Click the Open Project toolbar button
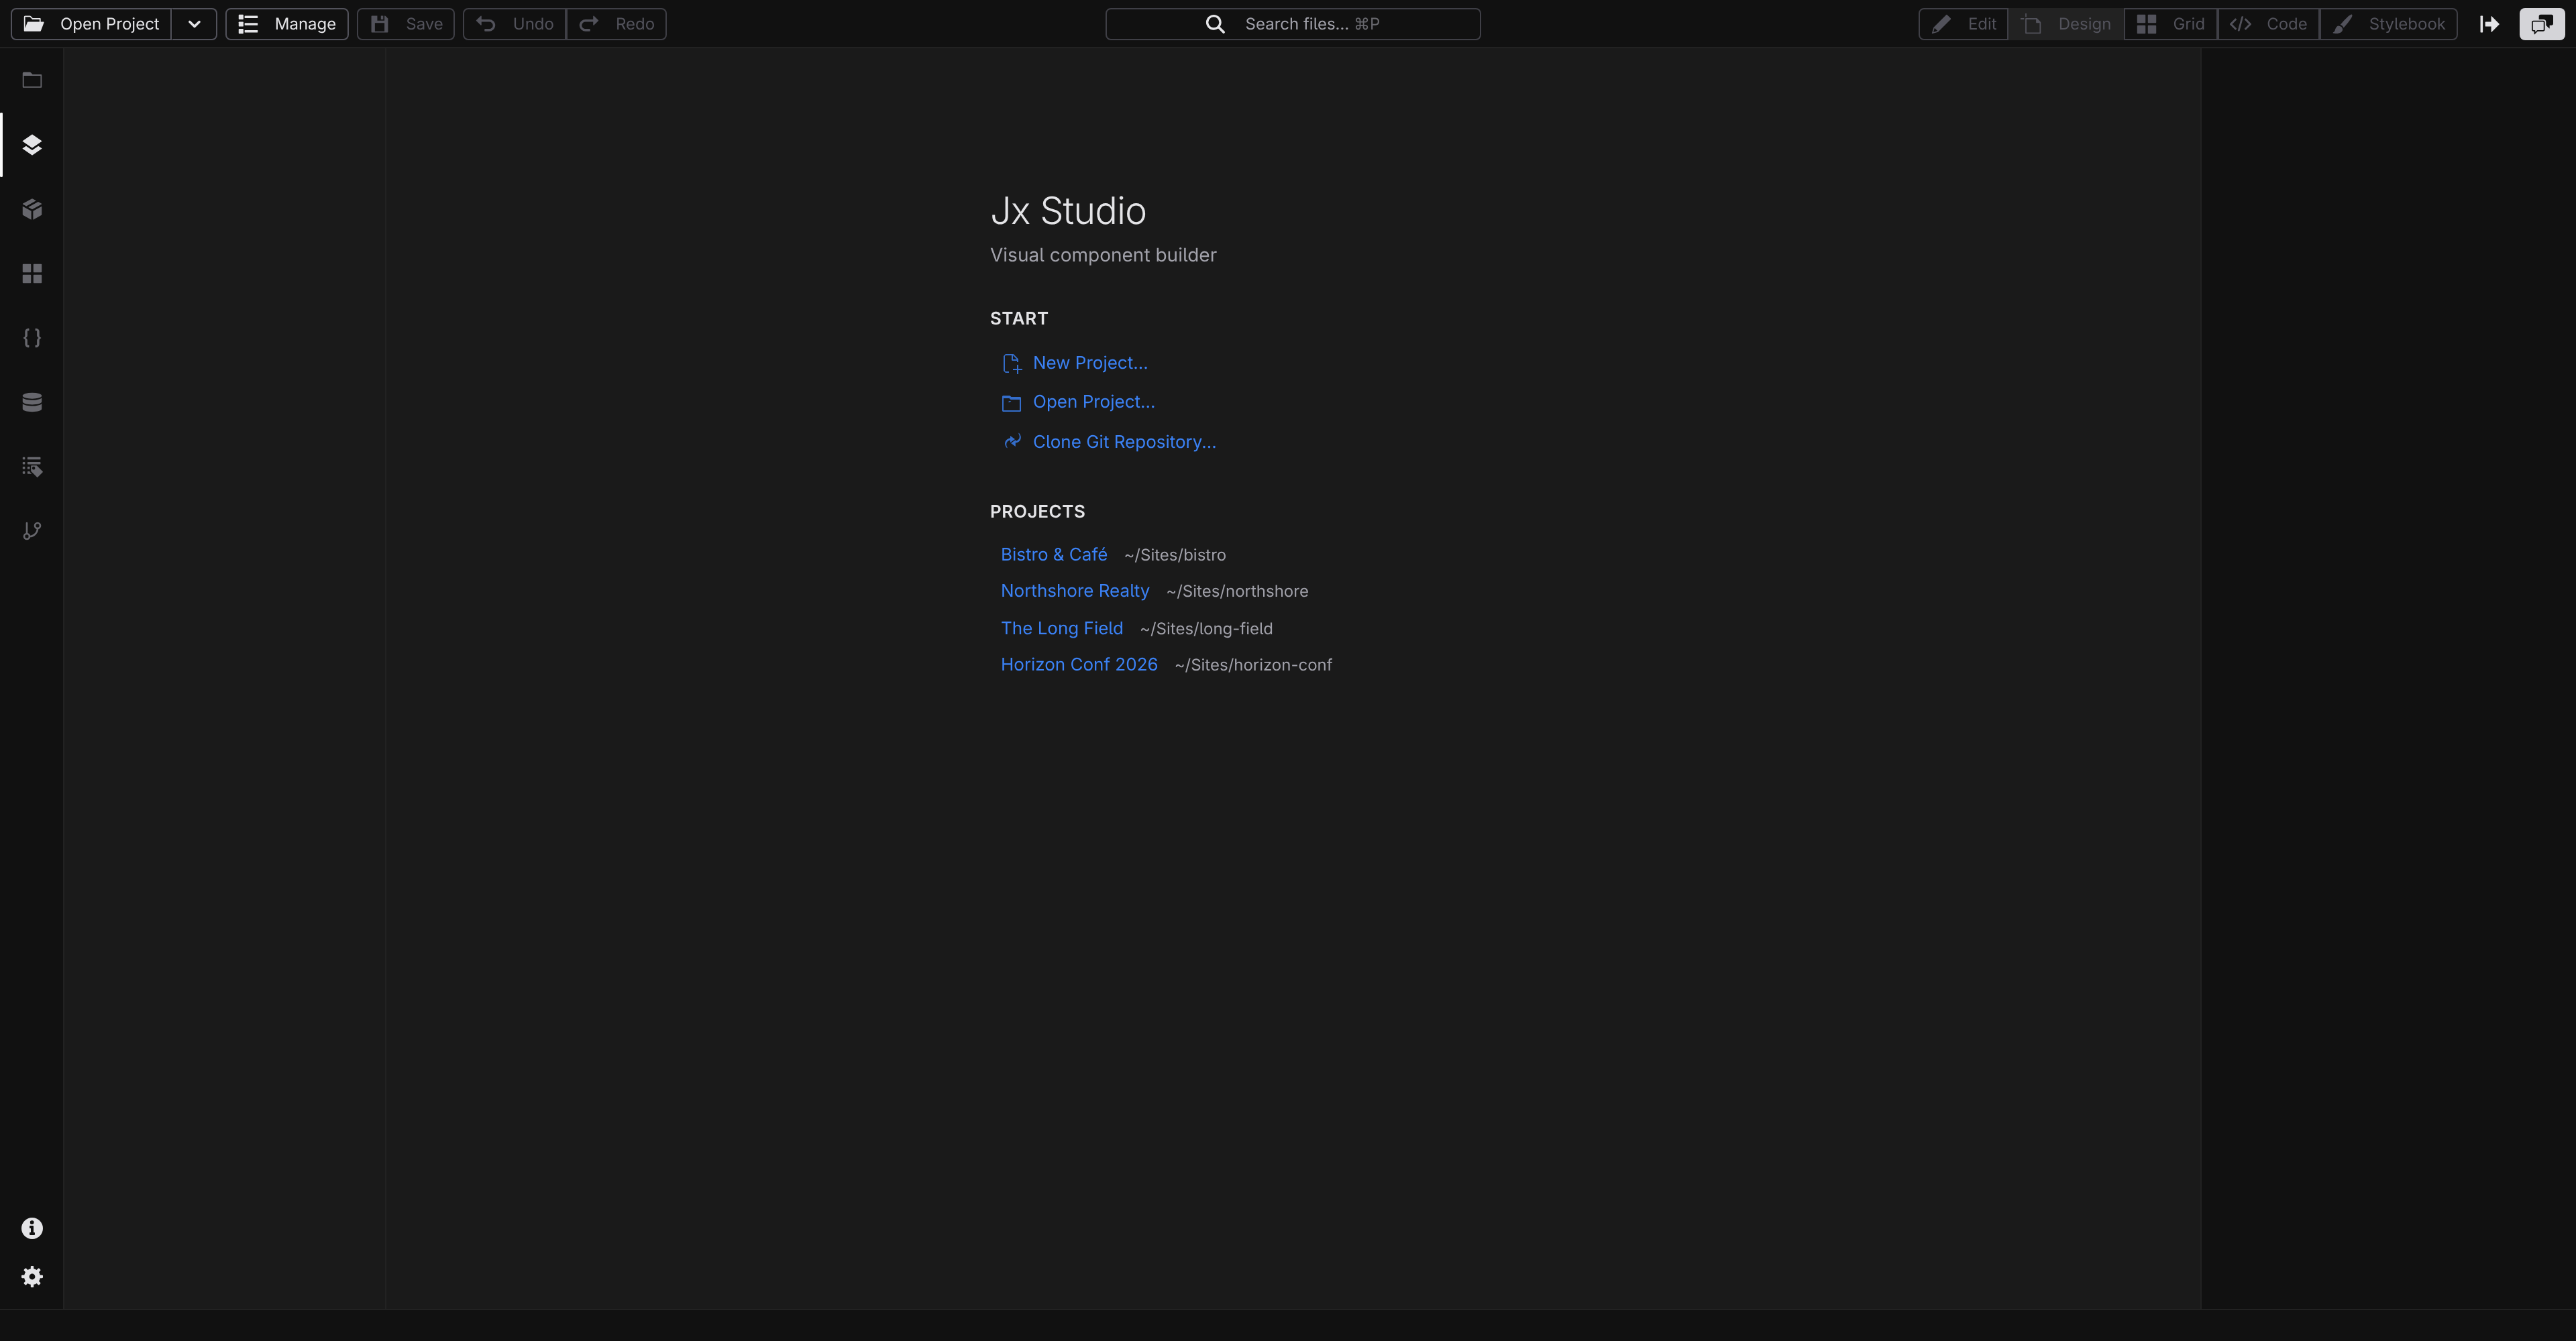 [92, 24]
